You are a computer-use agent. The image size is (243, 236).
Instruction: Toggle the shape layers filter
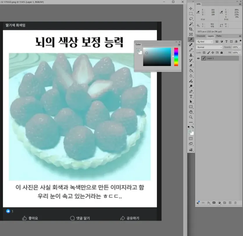pyautogui.click(x=231, y=42)
